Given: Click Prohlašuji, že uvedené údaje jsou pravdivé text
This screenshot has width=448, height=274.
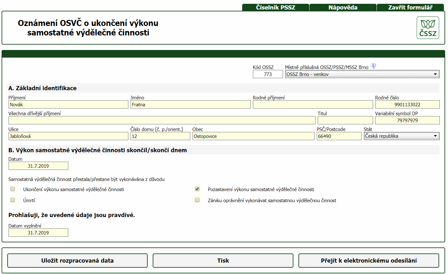Looking at the screenshot, I should (72, 215).
